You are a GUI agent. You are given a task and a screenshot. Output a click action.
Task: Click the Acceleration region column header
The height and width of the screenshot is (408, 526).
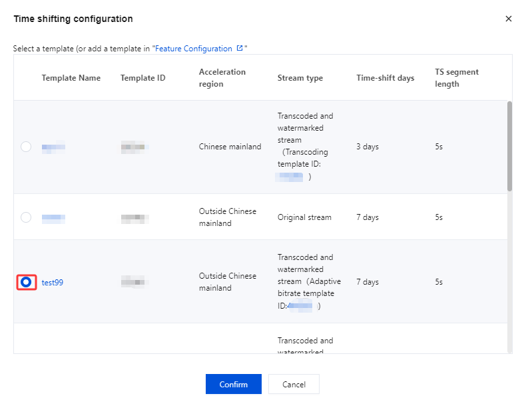(222, 78)
